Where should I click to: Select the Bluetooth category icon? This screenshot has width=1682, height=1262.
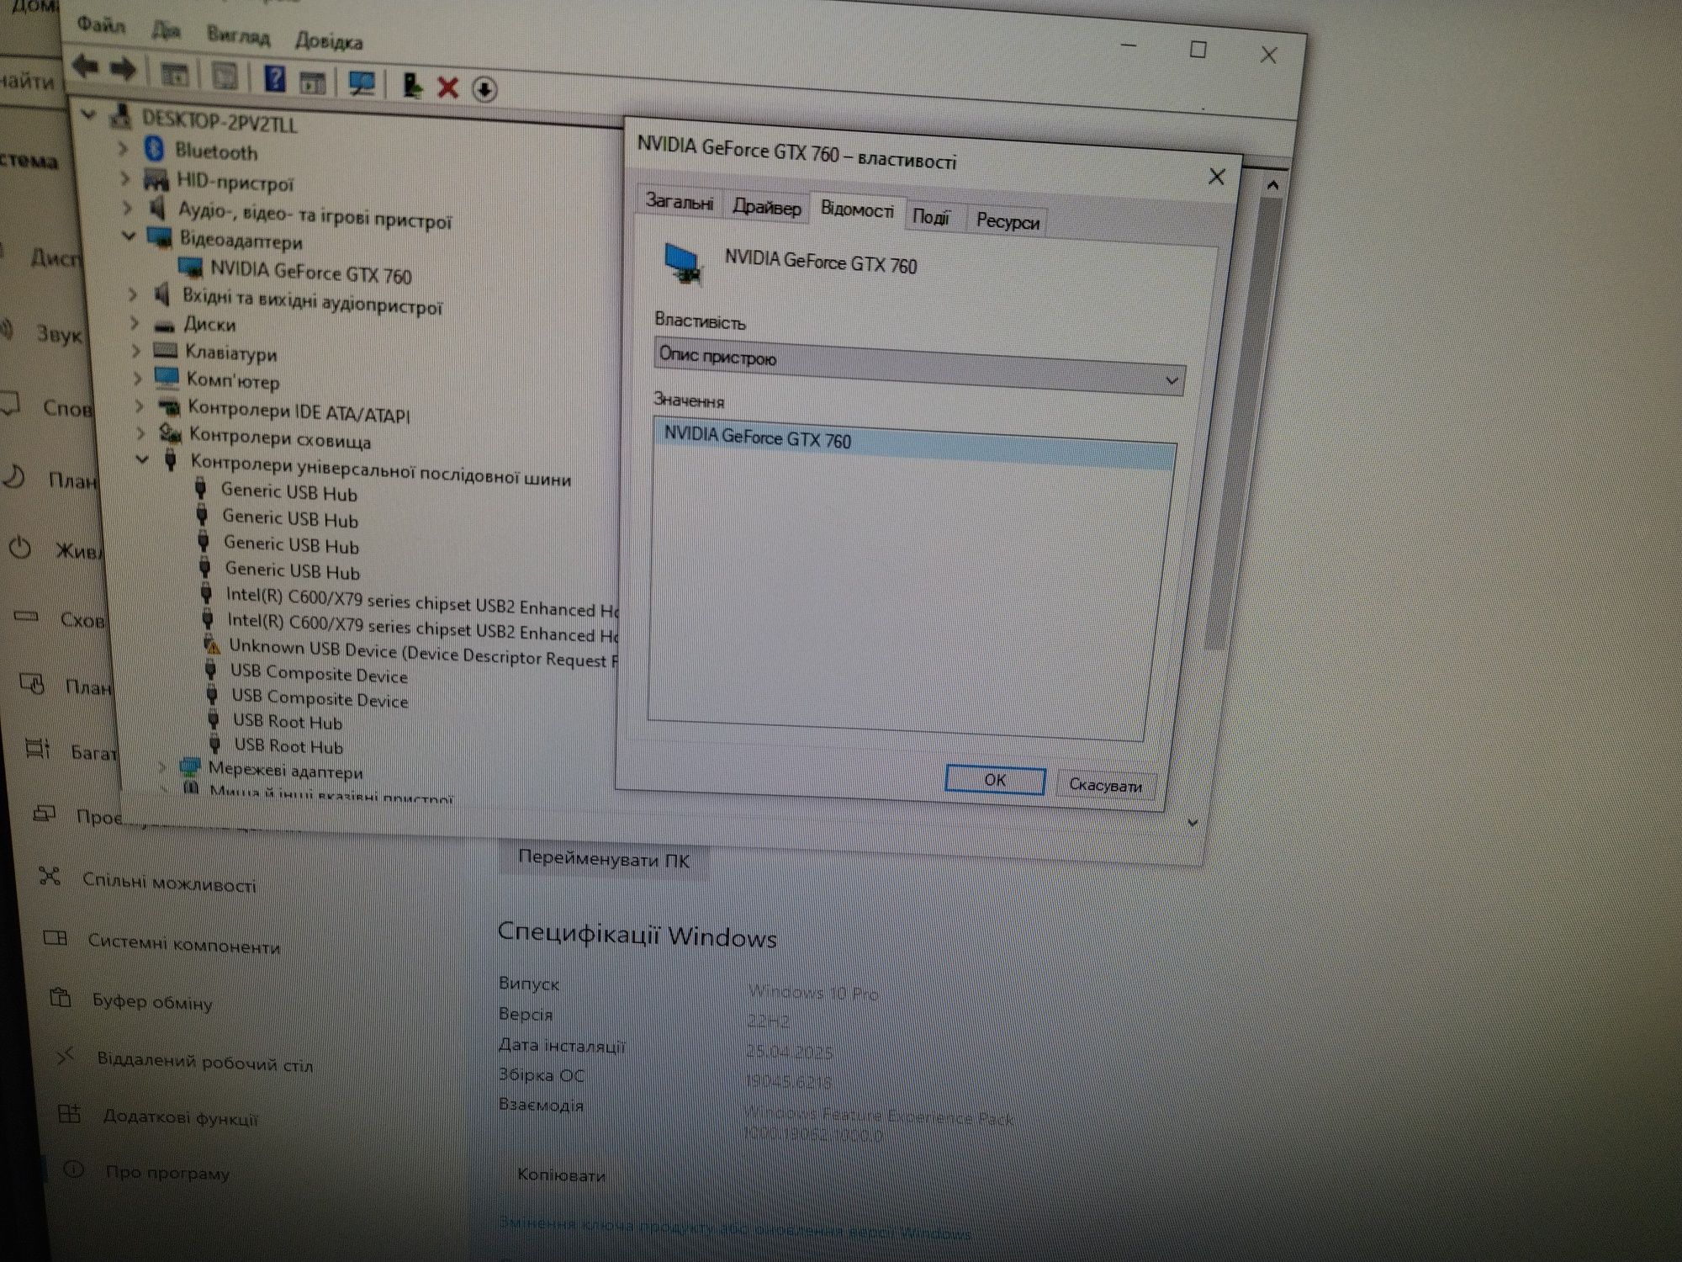click(154, 150)
